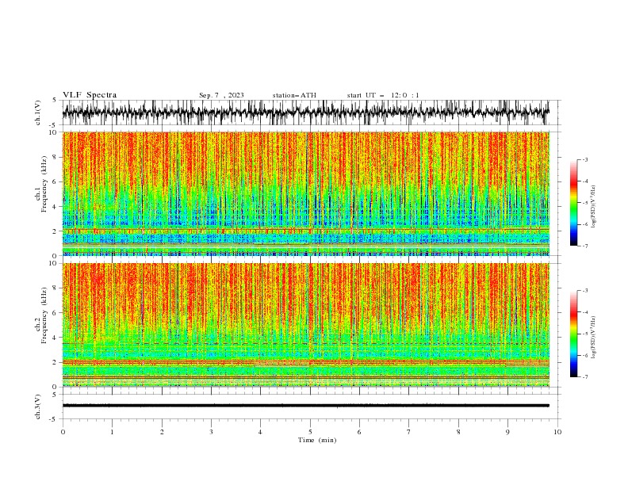628x485 pixels.
Task: Click the ch.3 flat black waveform trace
Action: coord(305,406)
